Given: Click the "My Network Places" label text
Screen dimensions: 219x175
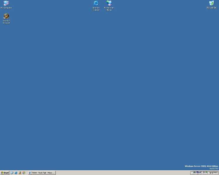Looking at the screenshot, I should click(109, 9).
